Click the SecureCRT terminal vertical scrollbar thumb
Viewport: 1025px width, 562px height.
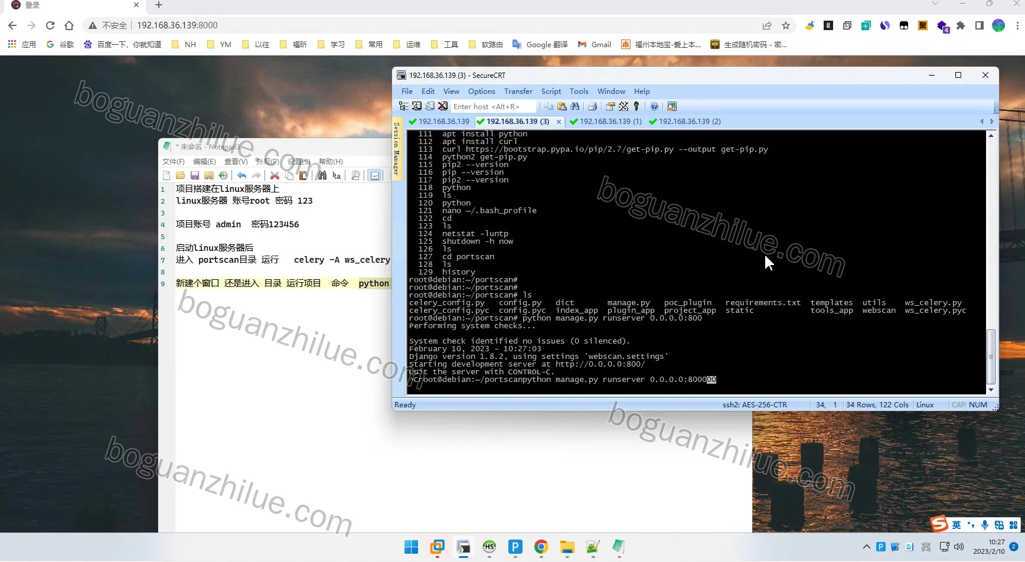pyautogui.click(x=991, y=357)
